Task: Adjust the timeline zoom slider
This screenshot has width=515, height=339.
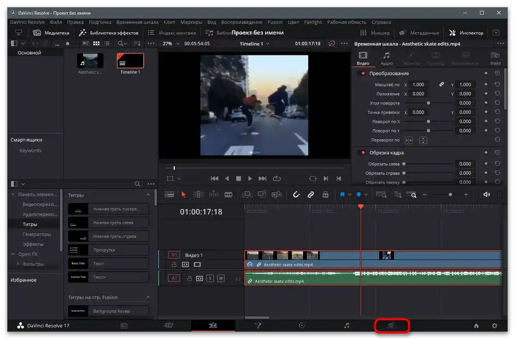Action: (450, 195)
